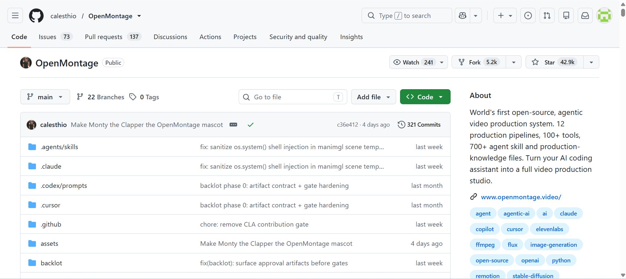Select the python topic tag

[561, 260]
